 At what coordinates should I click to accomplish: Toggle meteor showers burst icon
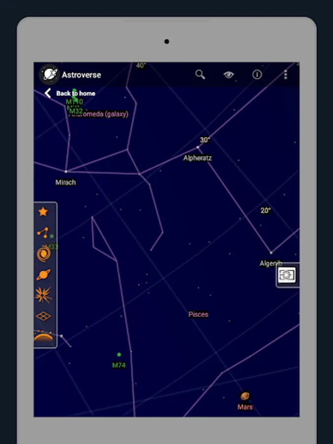point(43,295)
